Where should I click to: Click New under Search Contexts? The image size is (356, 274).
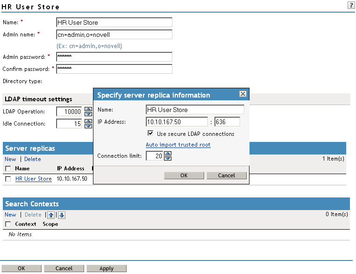[x=10, y=215]
